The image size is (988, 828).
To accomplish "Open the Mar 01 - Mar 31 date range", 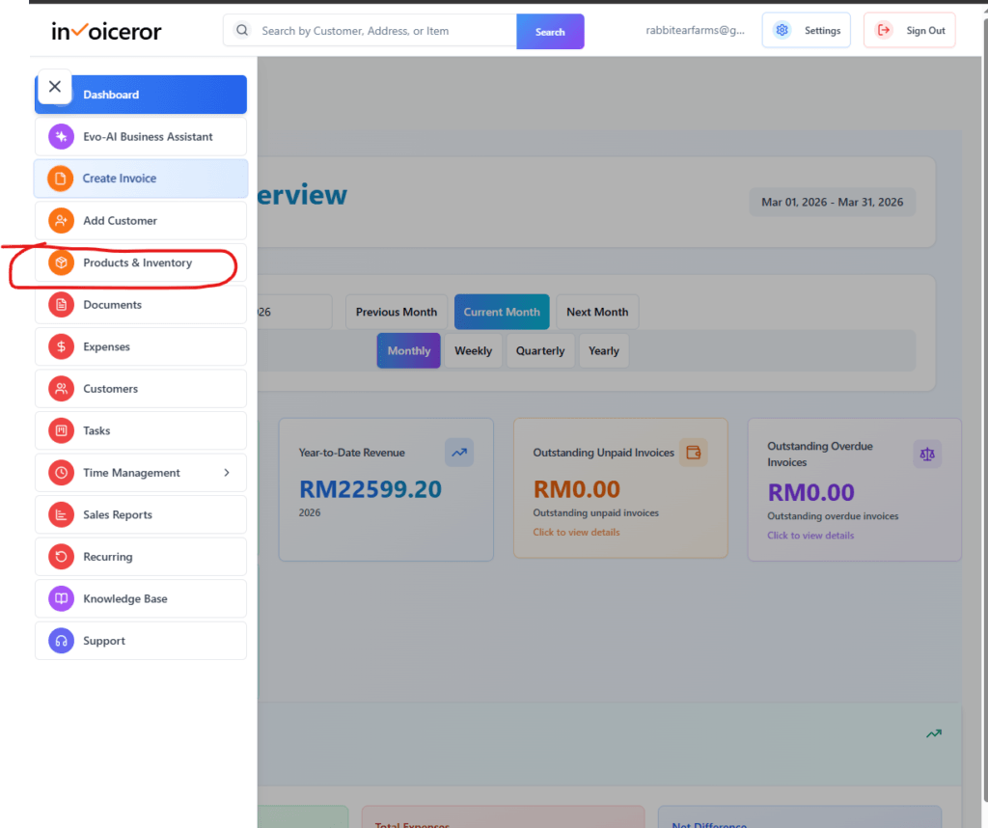I will coord(832,202).
